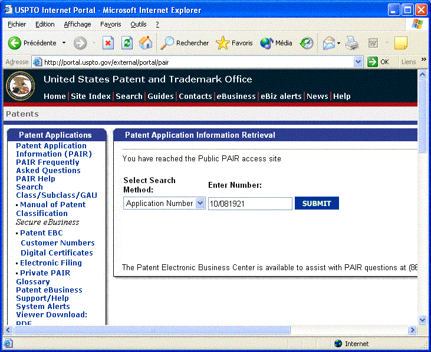This screenshot has height=352, width=431.
Task: Click the Print printer icon
Action: click(x=352, y=43)
